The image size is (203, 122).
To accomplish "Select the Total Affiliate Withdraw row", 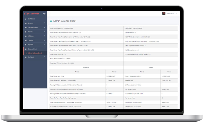I will click(86, 59).
